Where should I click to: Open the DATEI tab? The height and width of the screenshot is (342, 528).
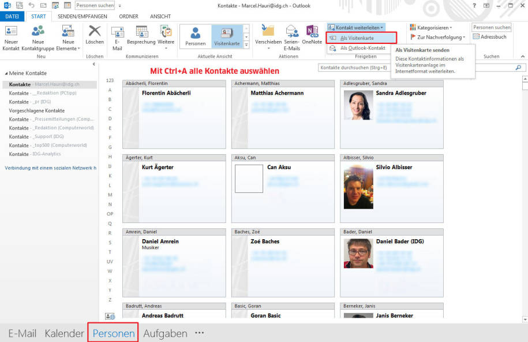click(x=12, y=16)
